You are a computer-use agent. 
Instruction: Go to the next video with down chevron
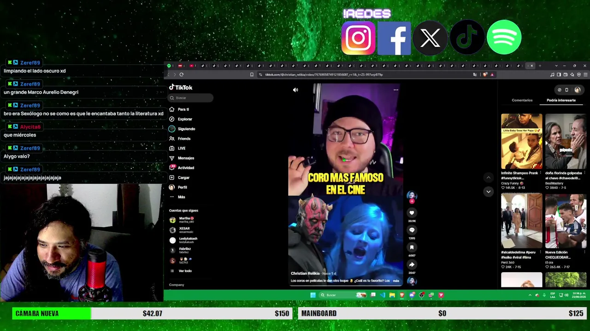pyautogui.click(x=488, y=191)
